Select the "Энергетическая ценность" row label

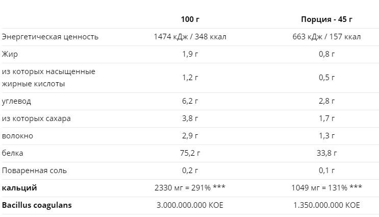click(x=50, y=37)
